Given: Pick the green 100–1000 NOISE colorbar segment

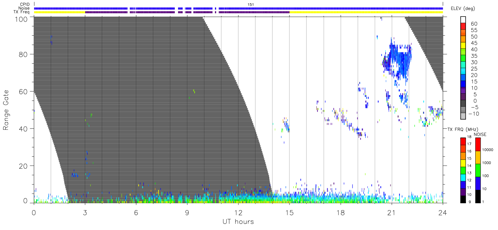Looking at the screenshot, I should 478,170.
